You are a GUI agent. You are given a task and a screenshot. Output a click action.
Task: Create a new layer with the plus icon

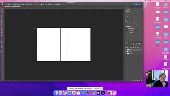pyautogui.click(x=139, y=81)
